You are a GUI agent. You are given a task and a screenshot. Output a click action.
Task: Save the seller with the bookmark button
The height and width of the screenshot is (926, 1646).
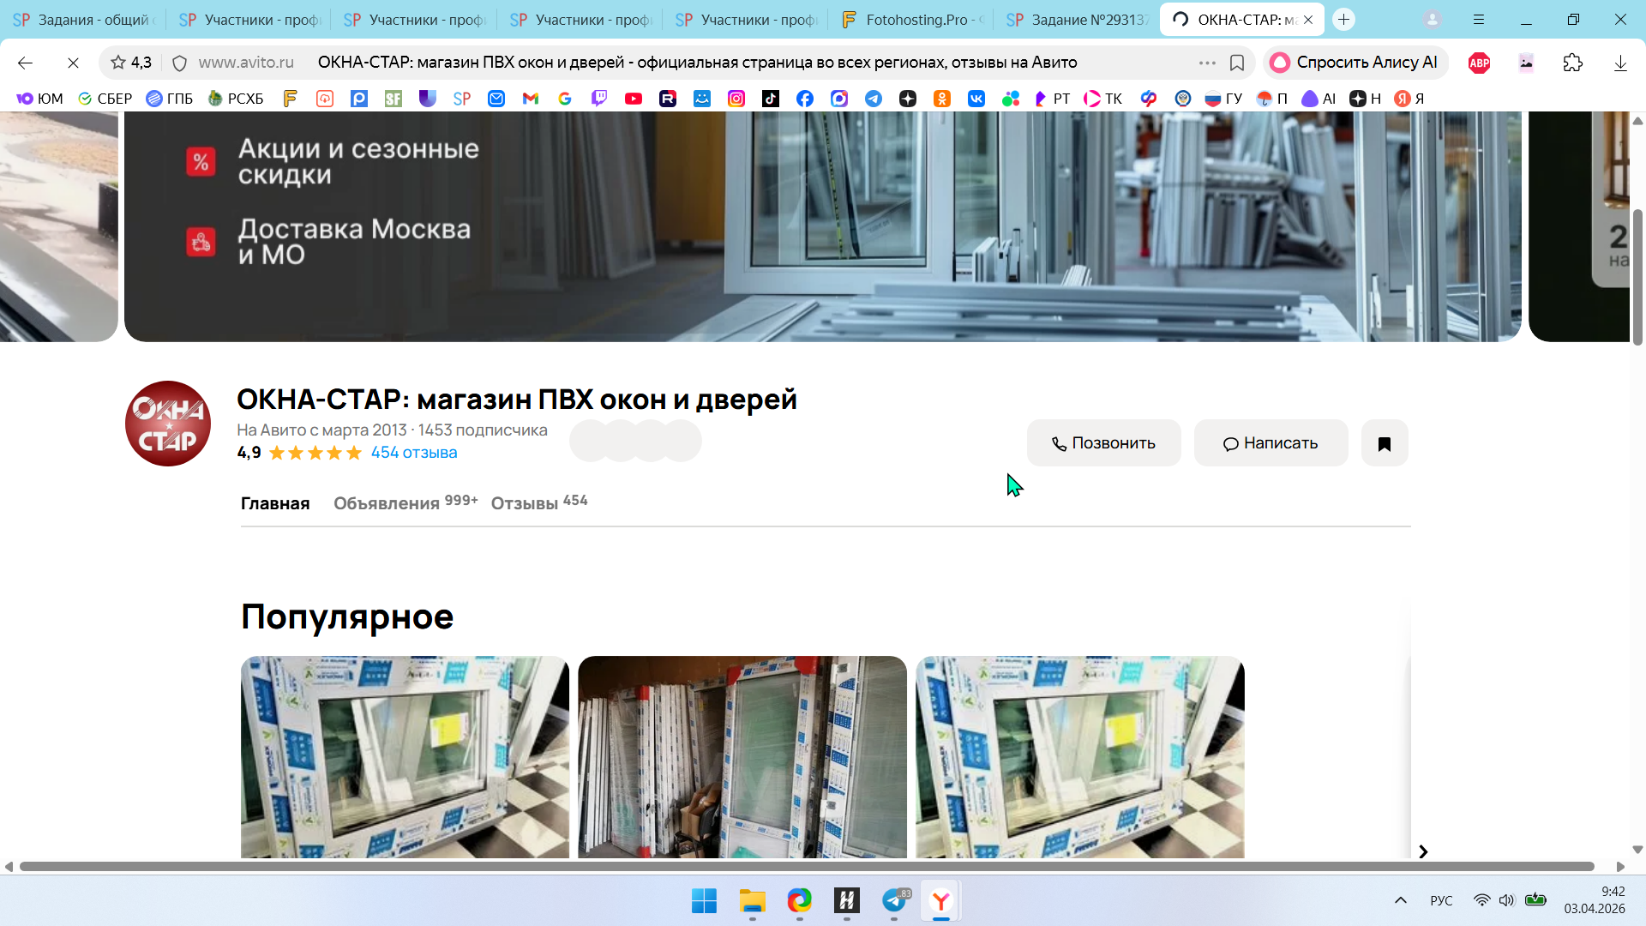point(1384,443)
